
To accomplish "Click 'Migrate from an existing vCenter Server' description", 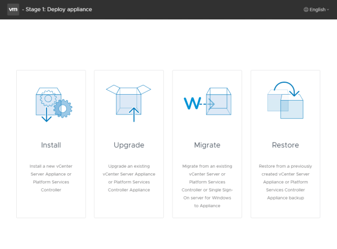I will click(x=207, y=186).
